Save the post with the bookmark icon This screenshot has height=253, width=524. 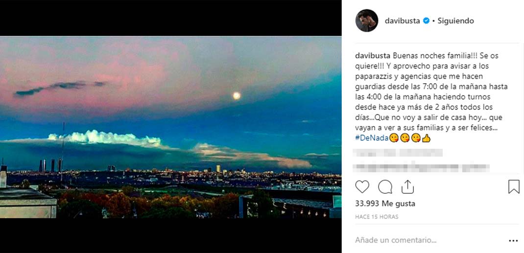[514, 187]
